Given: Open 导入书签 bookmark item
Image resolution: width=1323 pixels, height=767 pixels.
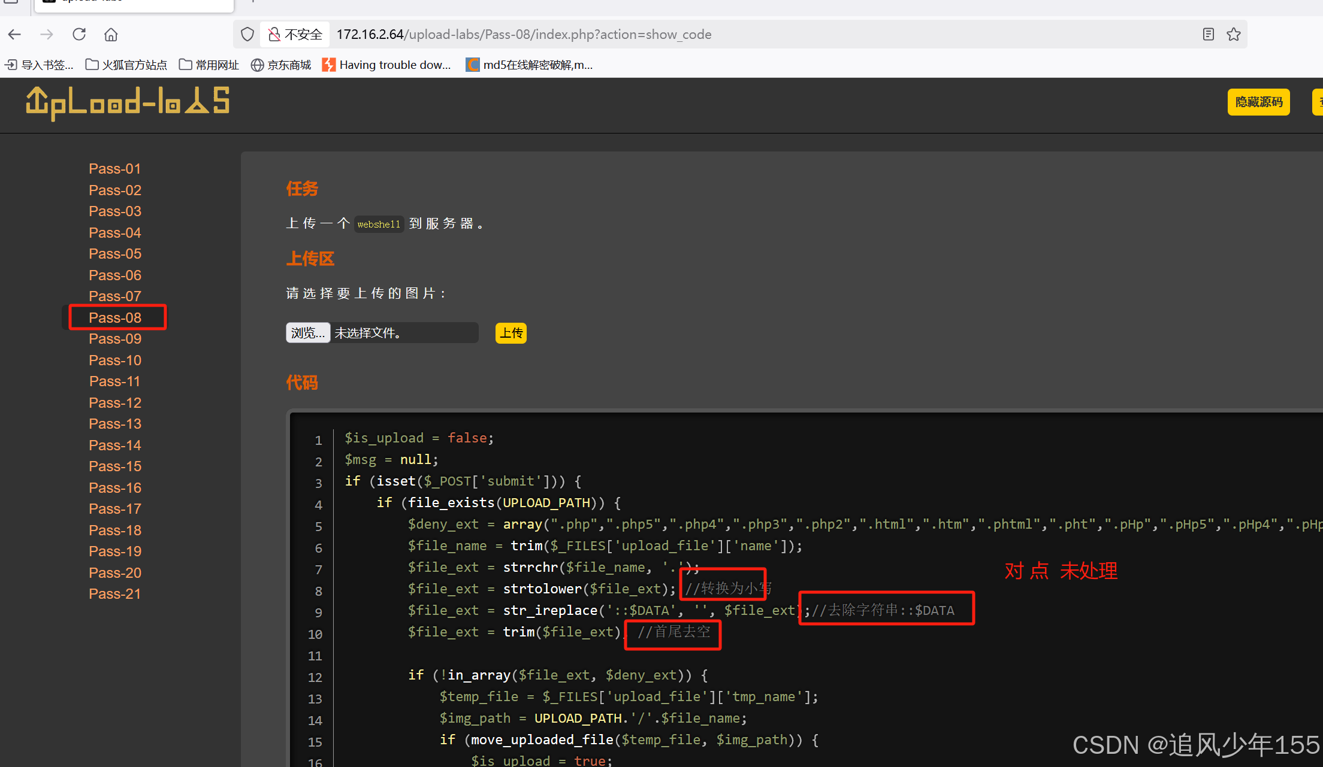Looking at the screenshot, I should tap(40, 65).
